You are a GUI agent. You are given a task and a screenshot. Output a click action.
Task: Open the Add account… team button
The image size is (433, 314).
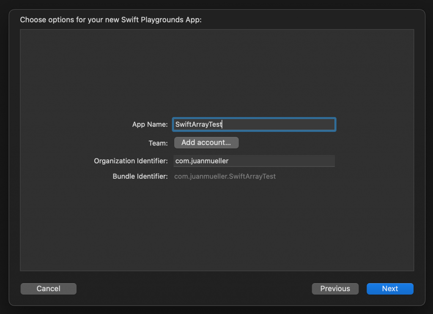[206, 143]
